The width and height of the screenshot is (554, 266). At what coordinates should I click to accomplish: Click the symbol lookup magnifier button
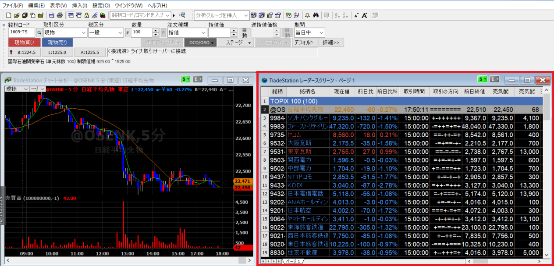click(x=39, y=32)
